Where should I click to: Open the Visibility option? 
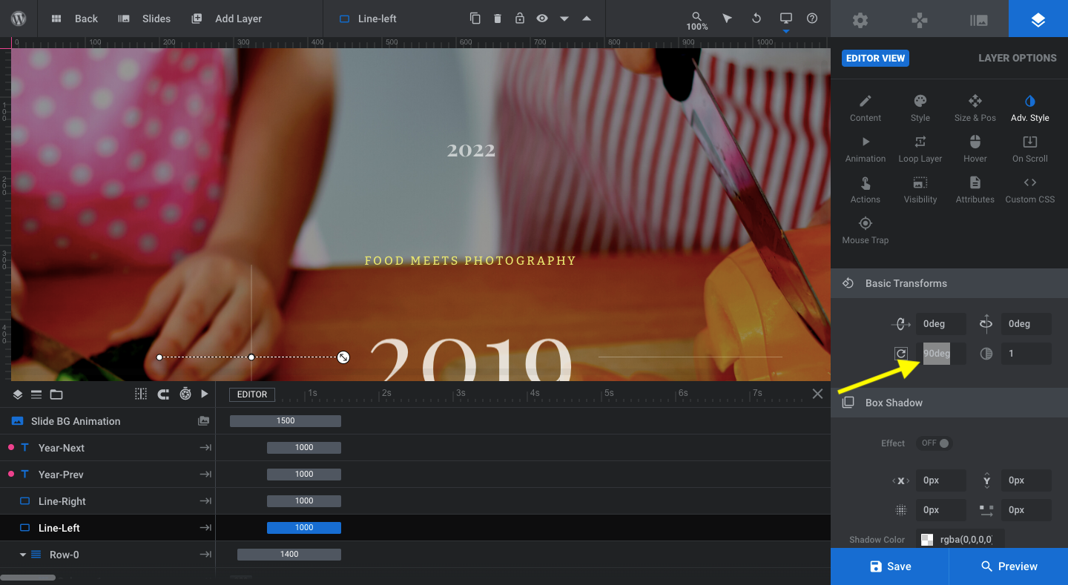pyautogui.click(x=920, y=190)
